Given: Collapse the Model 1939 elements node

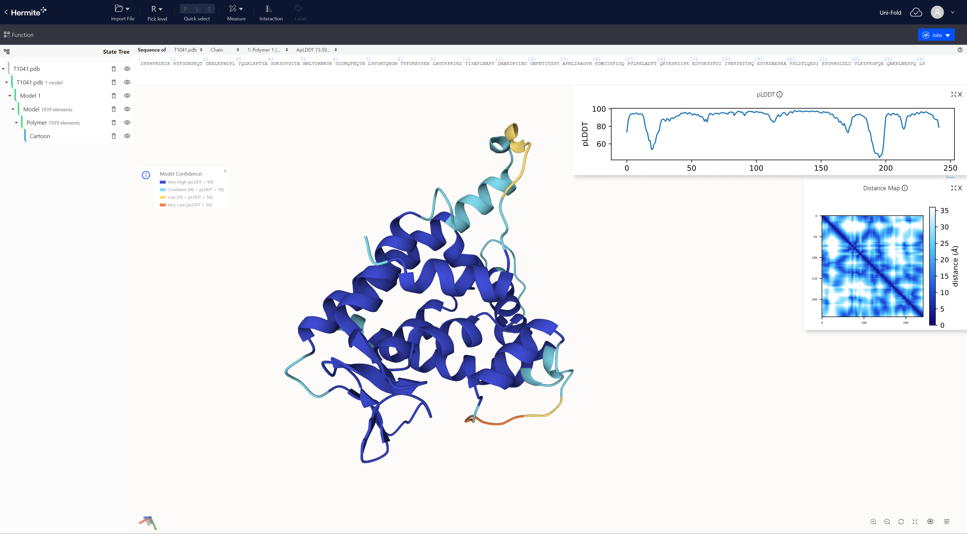Looking at the screenshot, I should (x=13, y=109).
